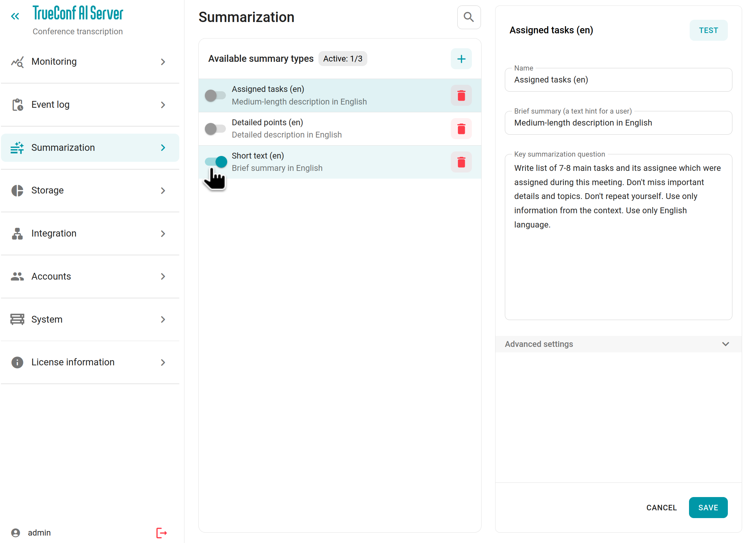Click the search magnifier icon
The width and height of the screenshot is (745, 543).
(469, 17)
